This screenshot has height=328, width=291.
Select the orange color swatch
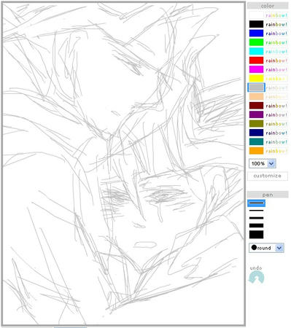coord(256,151)
